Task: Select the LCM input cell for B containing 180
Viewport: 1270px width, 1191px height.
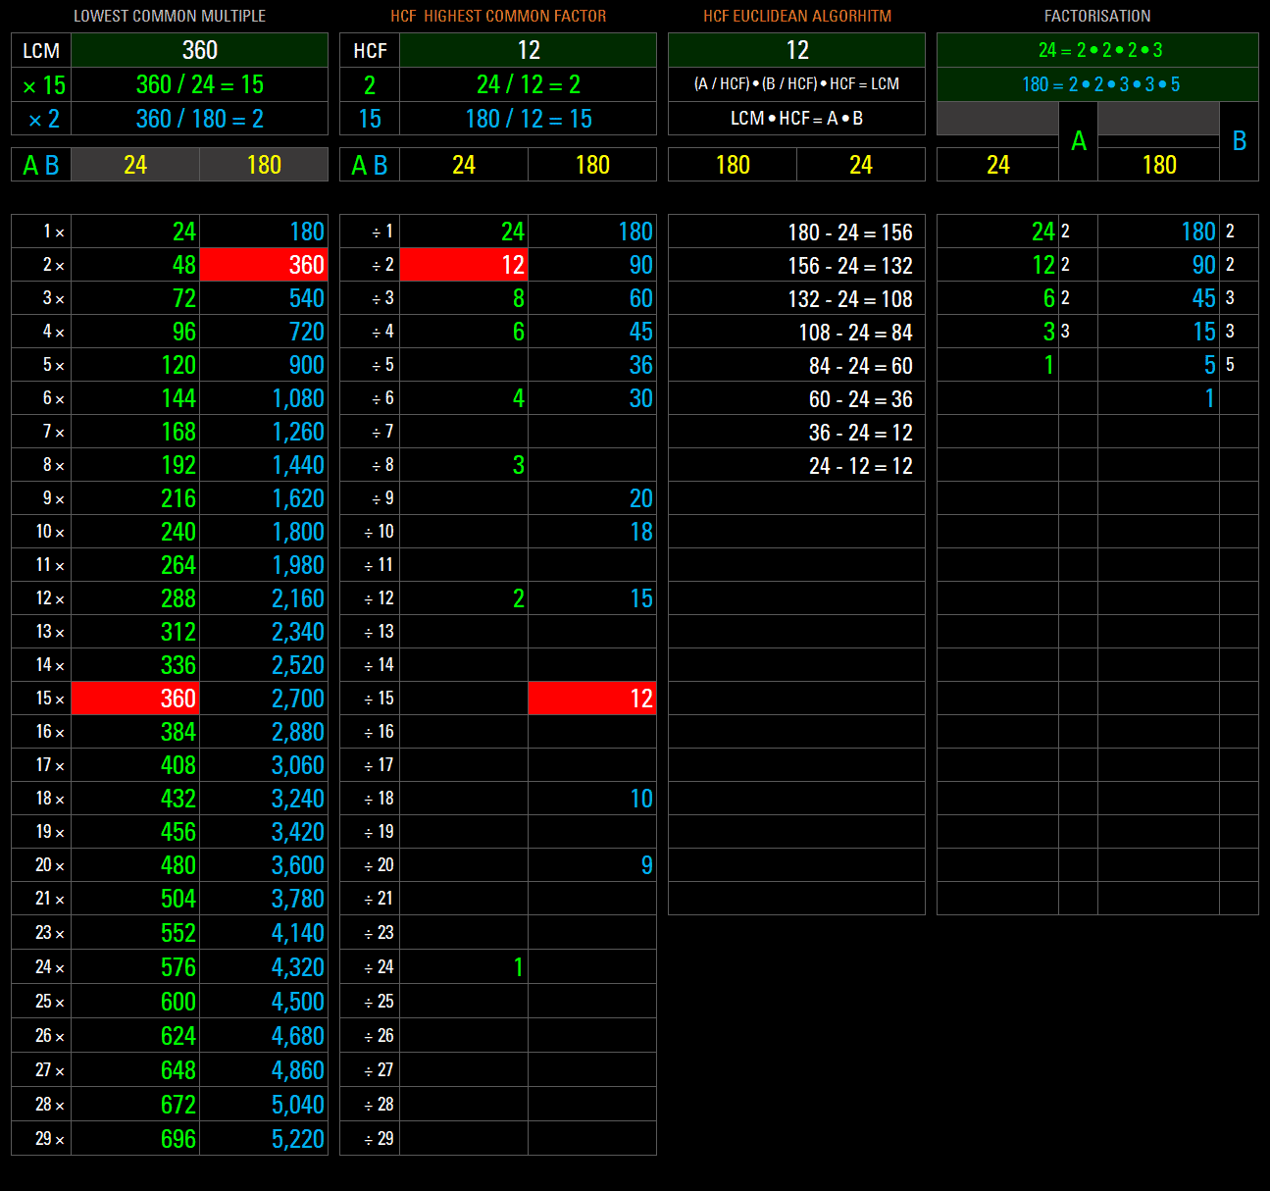Action: [264, 165]
